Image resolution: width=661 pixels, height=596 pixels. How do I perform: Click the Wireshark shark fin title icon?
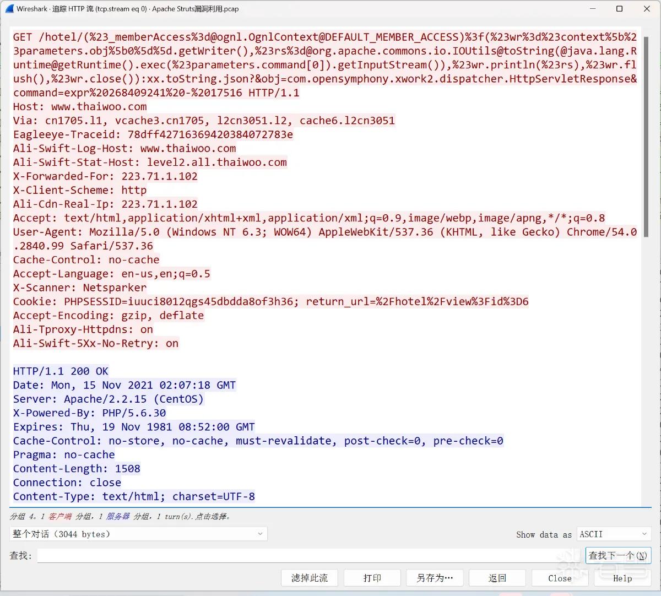pos(9,9)
